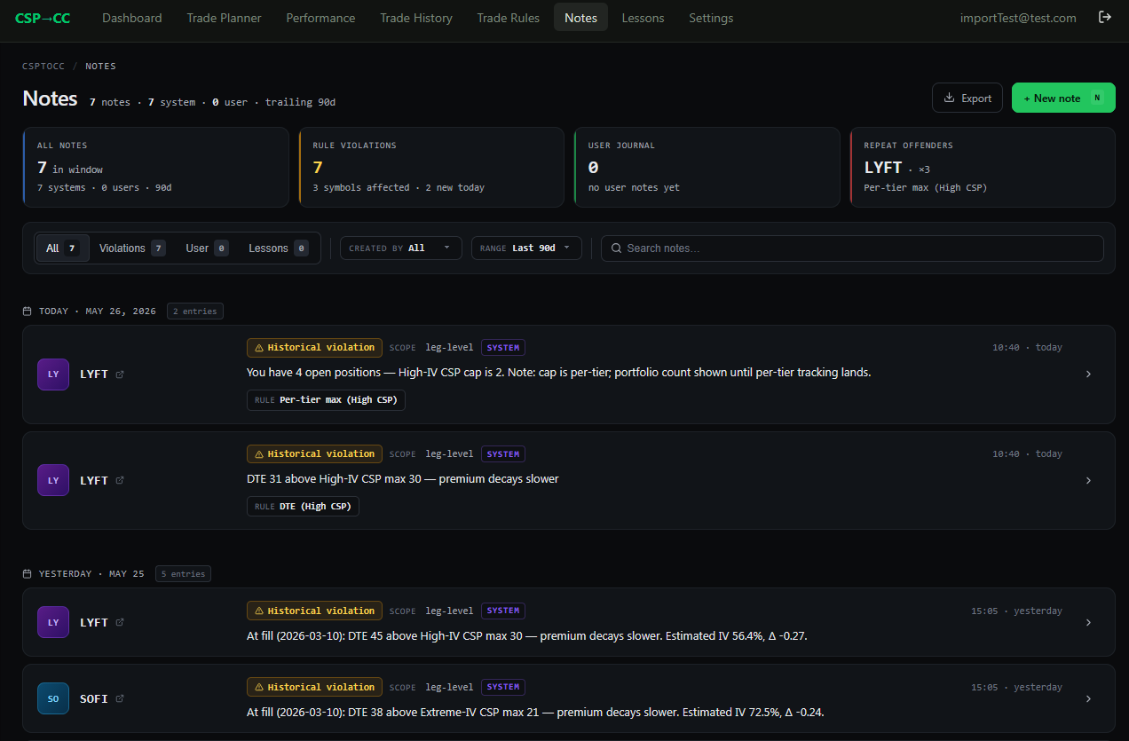Open LYFT external link on DTE 45 note
The image size is (1129, 741).
tap(120, 623)
